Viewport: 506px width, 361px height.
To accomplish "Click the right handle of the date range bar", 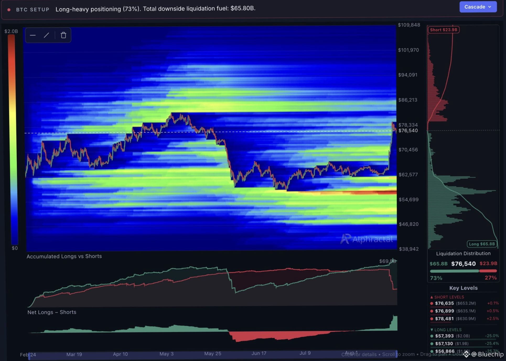I will (396, 354).
